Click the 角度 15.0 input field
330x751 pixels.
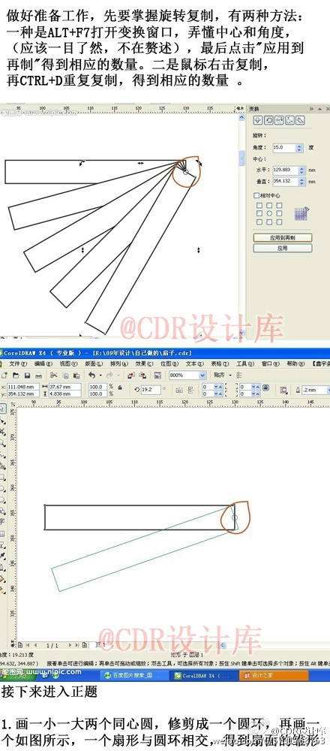[284, 149]
